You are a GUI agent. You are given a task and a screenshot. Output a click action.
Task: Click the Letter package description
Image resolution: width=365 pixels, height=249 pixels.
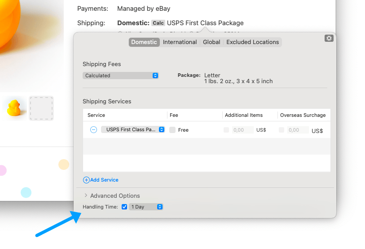tap(212, 76)
